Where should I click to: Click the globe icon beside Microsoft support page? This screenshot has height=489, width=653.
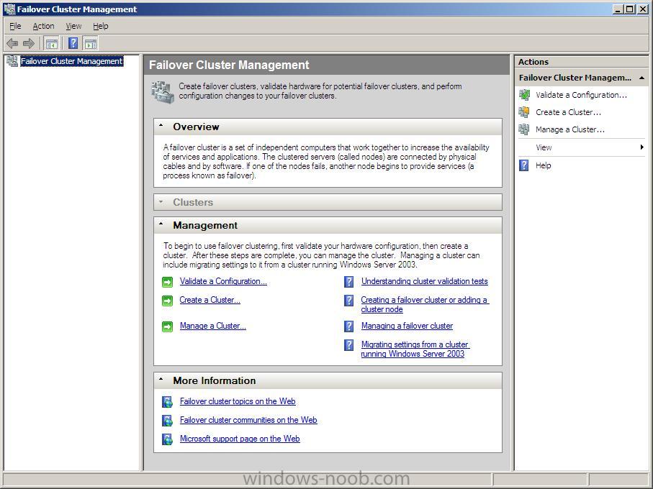coord(168,439)
